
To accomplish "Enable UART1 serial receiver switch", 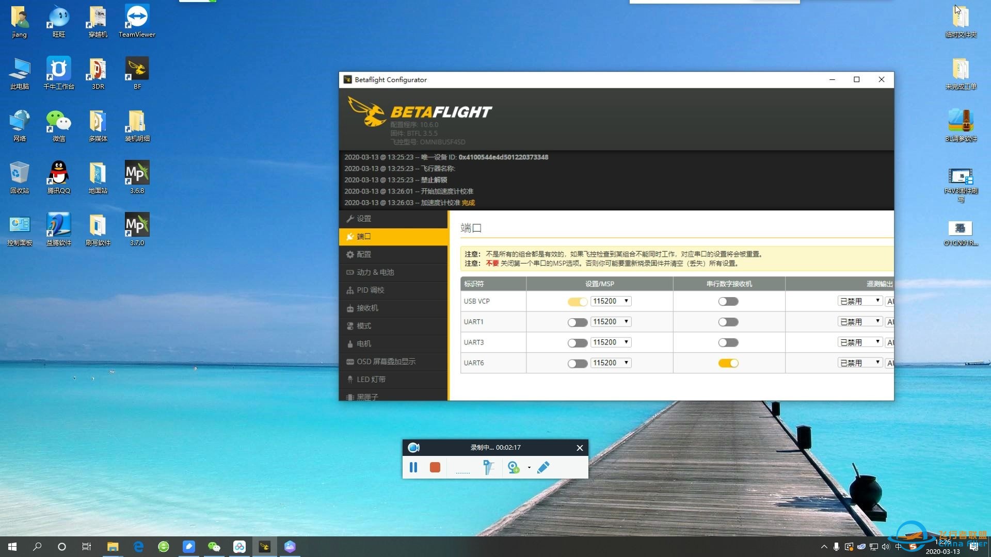I will [x=728, y=322].
